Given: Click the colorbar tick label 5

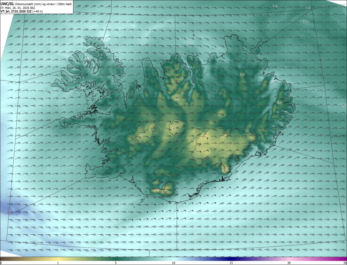Looking at the screenshot, I should pos(116,263).
